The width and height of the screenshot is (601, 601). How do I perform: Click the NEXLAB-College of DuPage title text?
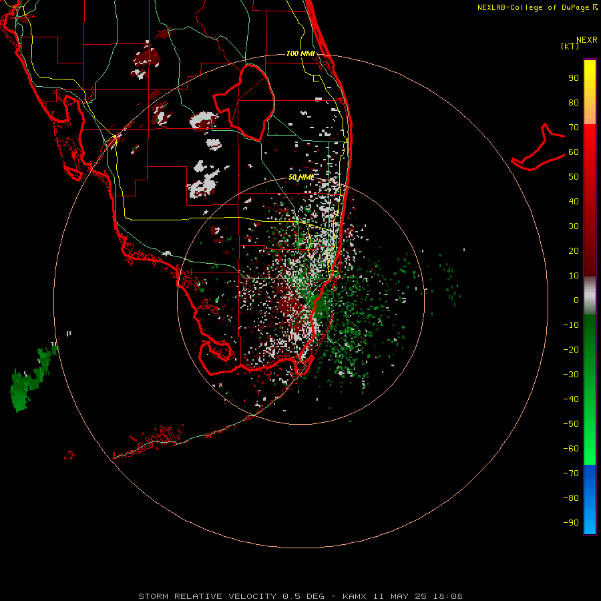[533, 7]
